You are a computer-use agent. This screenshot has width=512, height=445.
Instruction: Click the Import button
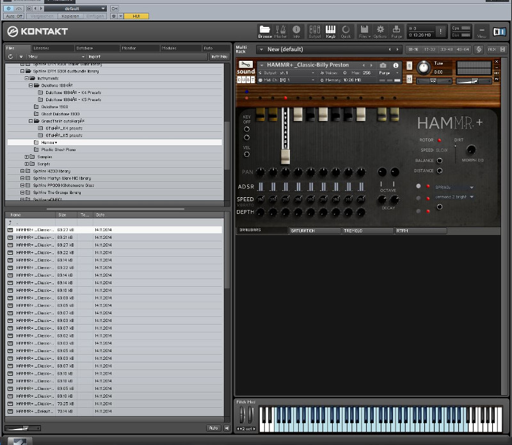click(x=94, y=56)
